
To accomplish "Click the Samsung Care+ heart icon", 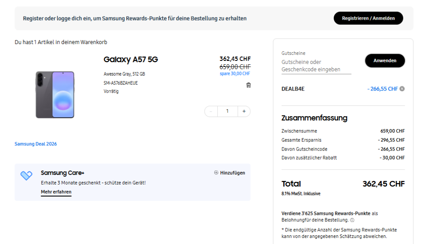I will click(x=27, y=175).
